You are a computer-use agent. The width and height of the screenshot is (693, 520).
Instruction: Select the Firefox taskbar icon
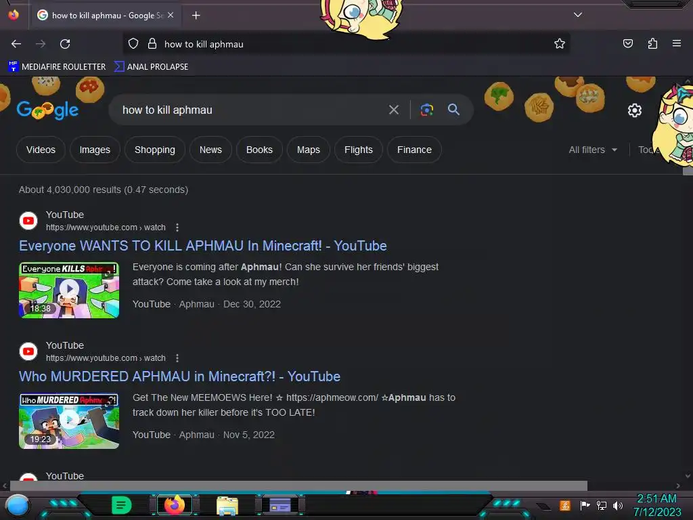(x=175, y=505)
